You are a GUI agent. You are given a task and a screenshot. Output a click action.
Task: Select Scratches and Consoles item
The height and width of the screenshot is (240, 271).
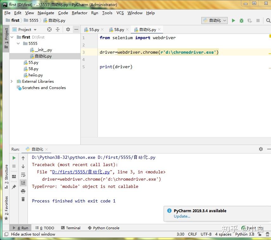click(x=44, y=88)
